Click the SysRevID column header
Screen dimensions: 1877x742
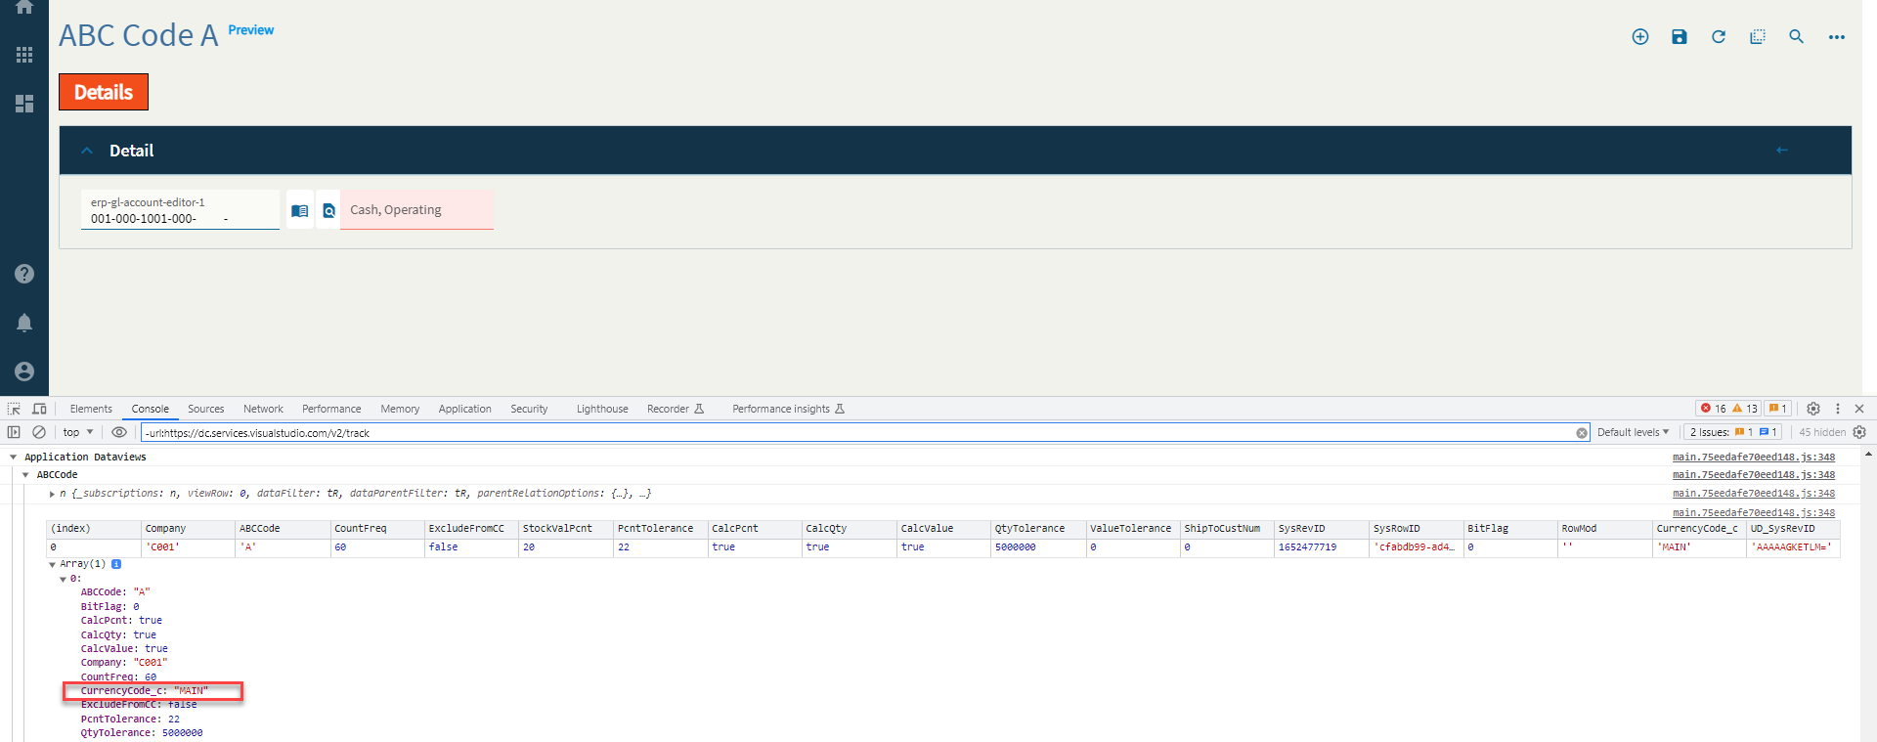pos(1321,529)
